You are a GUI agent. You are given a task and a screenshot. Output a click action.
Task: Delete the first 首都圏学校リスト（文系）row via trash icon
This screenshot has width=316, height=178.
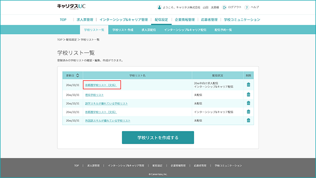(x=248, y=85)
